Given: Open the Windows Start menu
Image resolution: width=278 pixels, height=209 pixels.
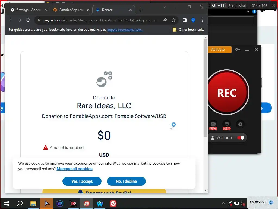Looking at the screenshot, I should tap(7, 204).
